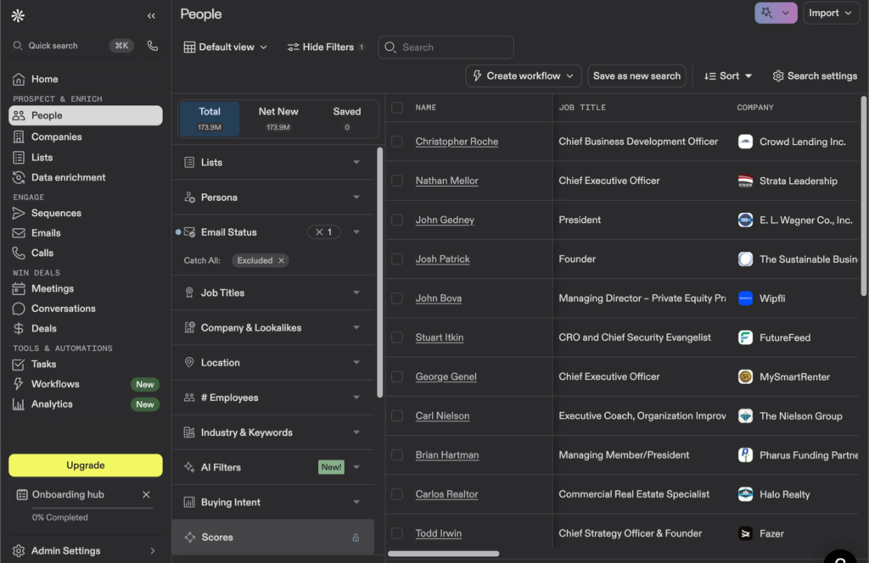This screenshot has height=563, width=869.
Task: Check the row checkbox for Josh Patrick
Action: point(396,259)
